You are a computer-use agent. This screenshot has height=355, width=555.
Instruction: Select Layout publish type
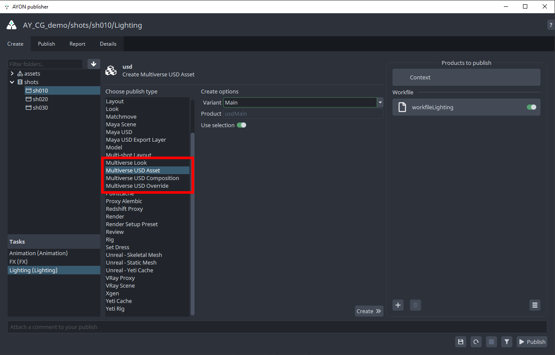(147, 101)
